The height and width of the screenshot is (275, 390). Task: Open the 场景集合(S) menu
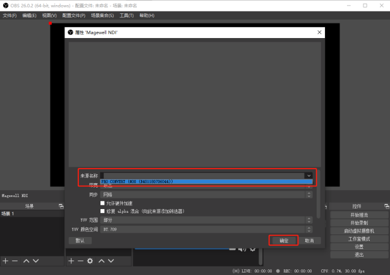102,15
